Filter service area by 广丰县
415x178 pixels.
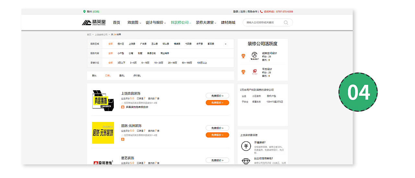[143, 44]
